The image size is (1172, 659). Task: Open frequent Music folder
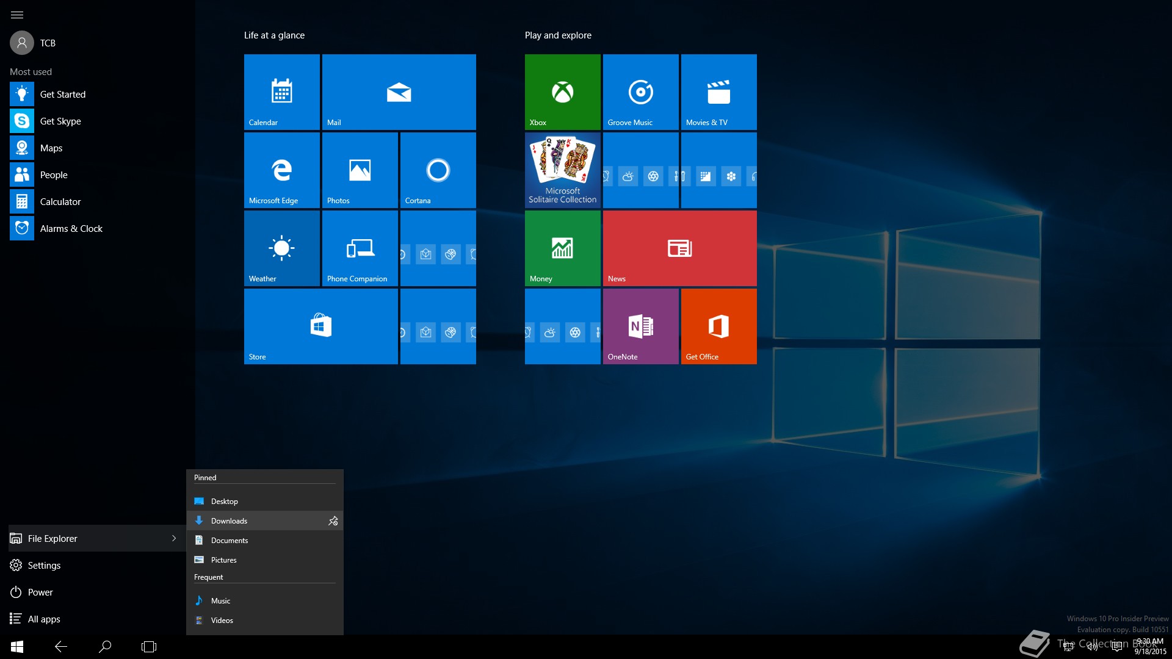pyautogui.click(x=265, y=600)
